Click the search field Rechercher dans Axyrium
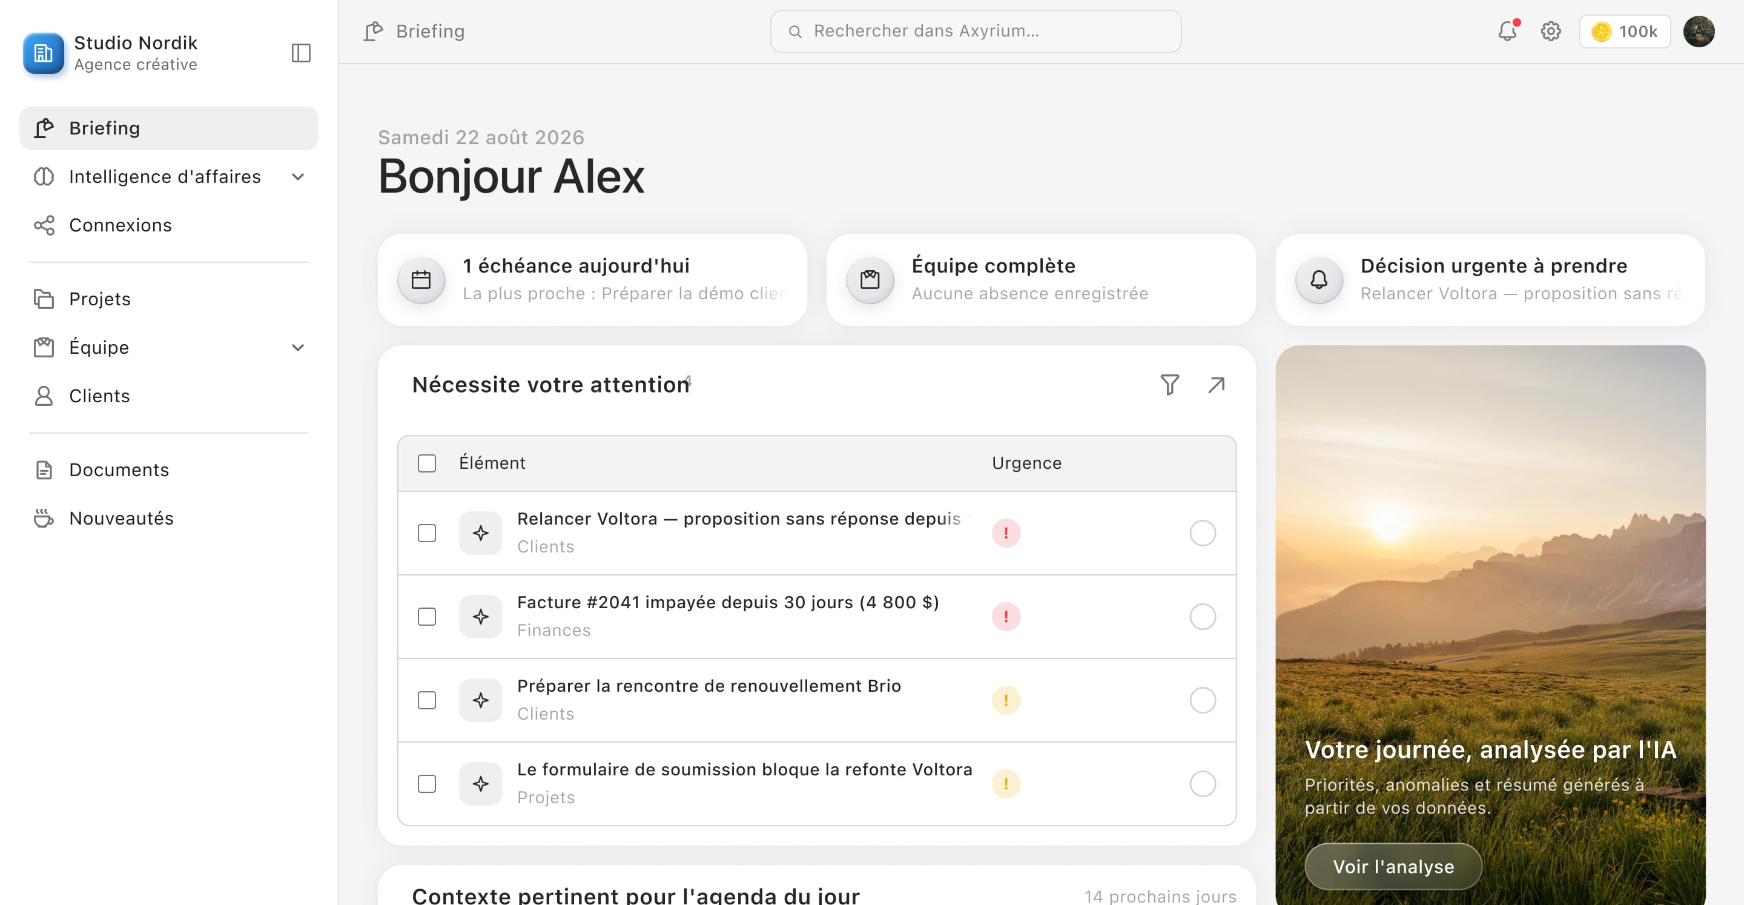This screenshot has width=1744, height=905. coord(976,31)
